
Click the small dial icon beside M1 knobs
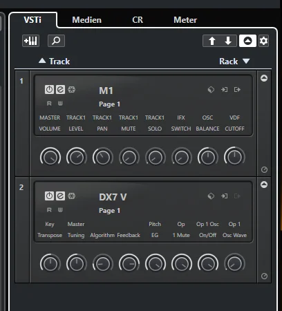click(x=264, y=170)
